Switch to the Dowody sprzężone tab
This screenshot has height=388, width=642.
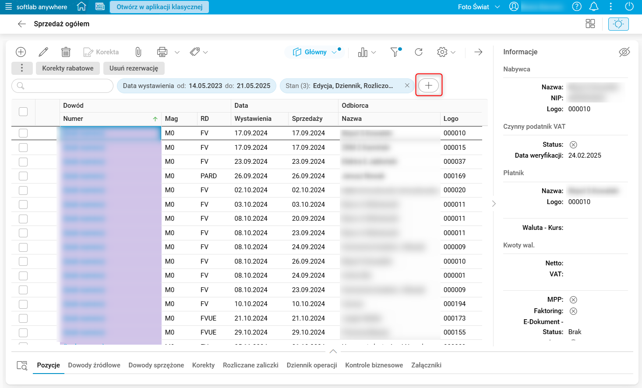pos(156,365)
